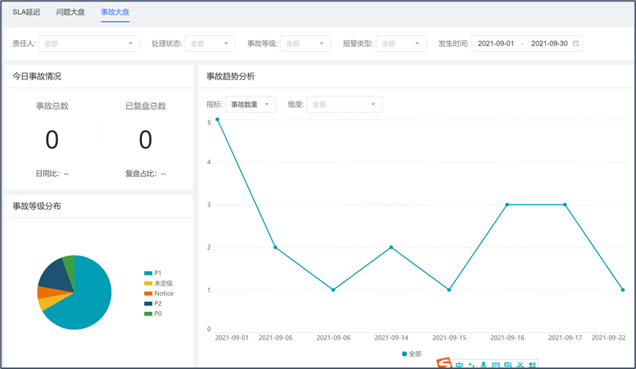Image resolution: width=636 pixels, height=369 pixels.
Task: Click the calendar icon in date range
Action: click(576, 44)
